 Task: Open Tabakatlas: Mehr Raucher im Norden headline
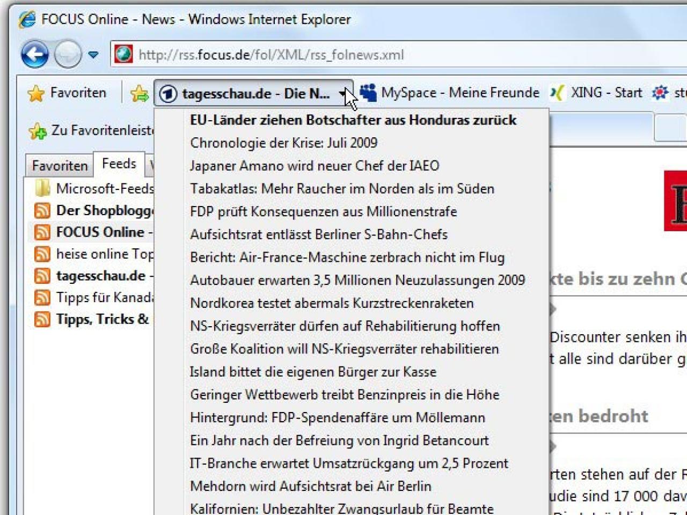tap(353, 189)
